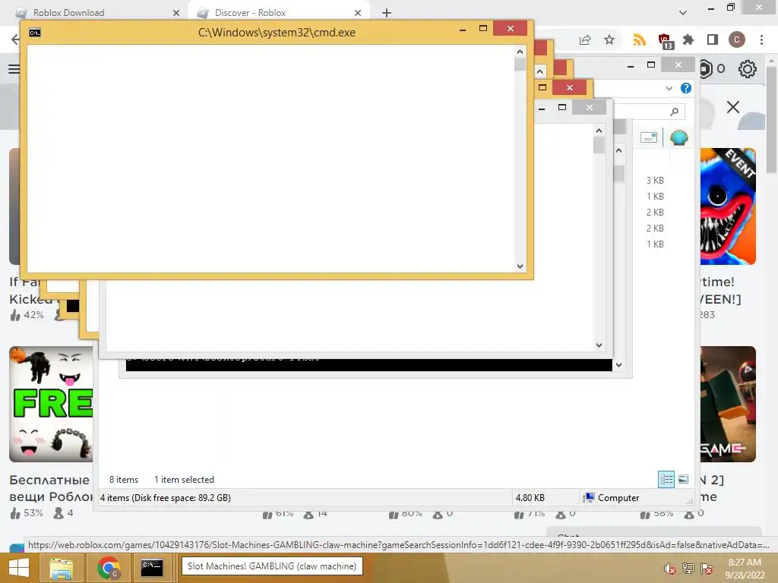Open the FRE ghosts game thumbnail
Viewport: 778px width, 583px height.
tap(51, 404)
